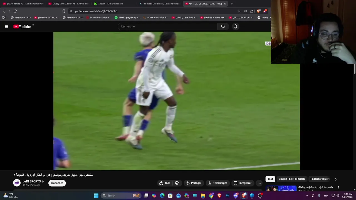Mute the tab via speaker icon
Viewport: 356px width, 200px height.
pyautogui.click(x=190, y=4)
